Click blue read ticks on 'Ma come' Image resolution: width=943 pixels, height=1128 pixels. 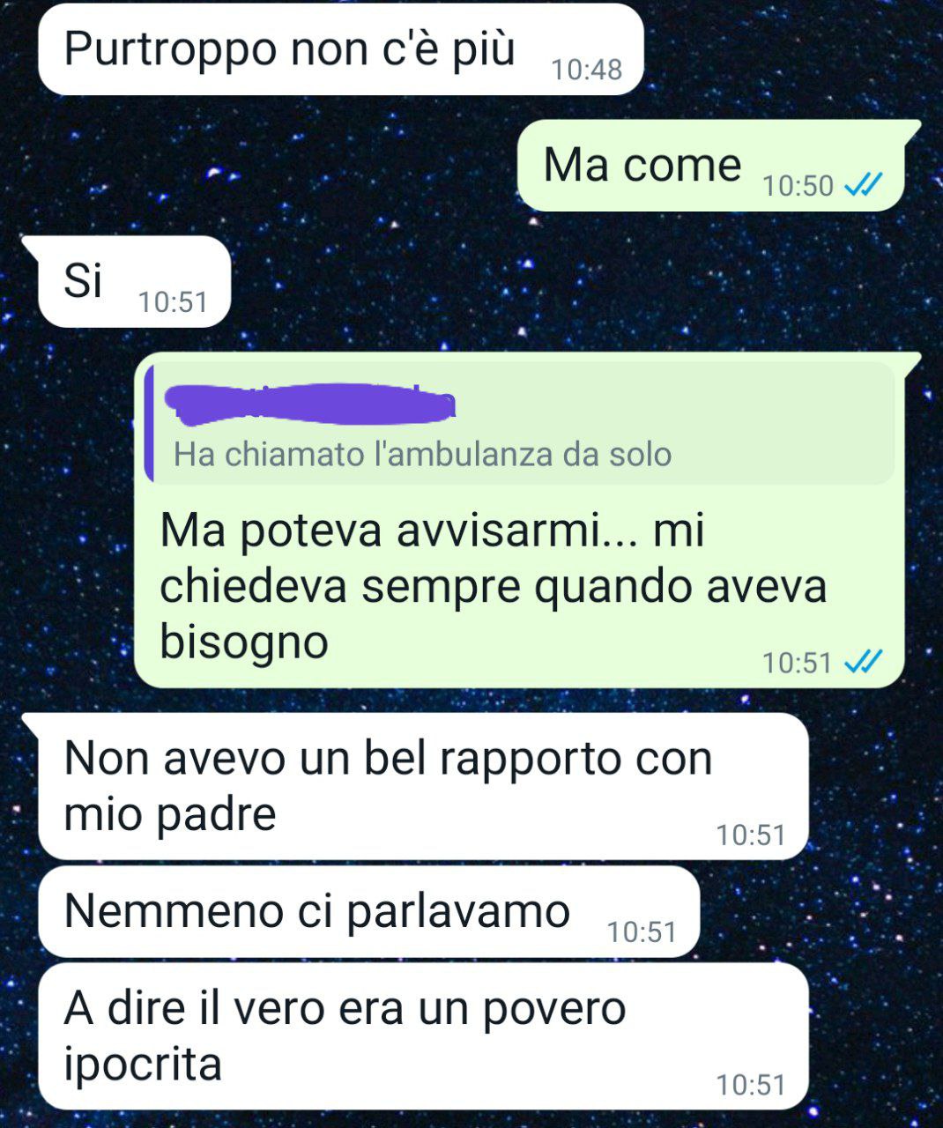(863, 185)
